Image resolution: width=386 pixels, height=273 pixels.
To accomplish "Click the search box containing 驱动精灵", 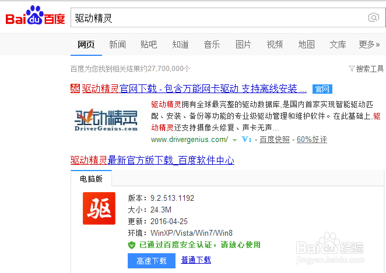I will [x=228, y=17].
